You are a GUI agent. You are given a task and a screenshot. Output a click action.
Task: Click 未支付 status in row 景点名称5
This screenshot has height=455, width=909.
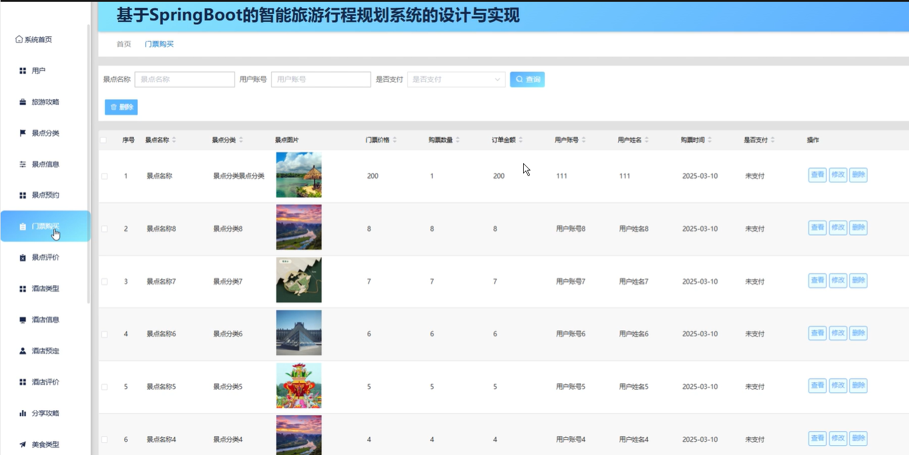pos(755,387)
